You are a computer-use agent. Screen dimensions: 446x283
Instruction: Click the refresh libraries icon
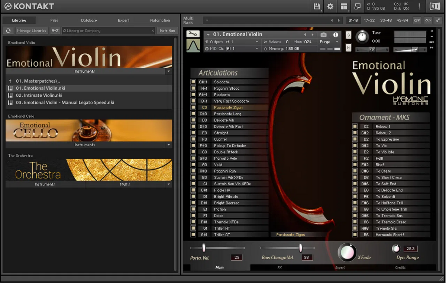click(x=8, y=31)
